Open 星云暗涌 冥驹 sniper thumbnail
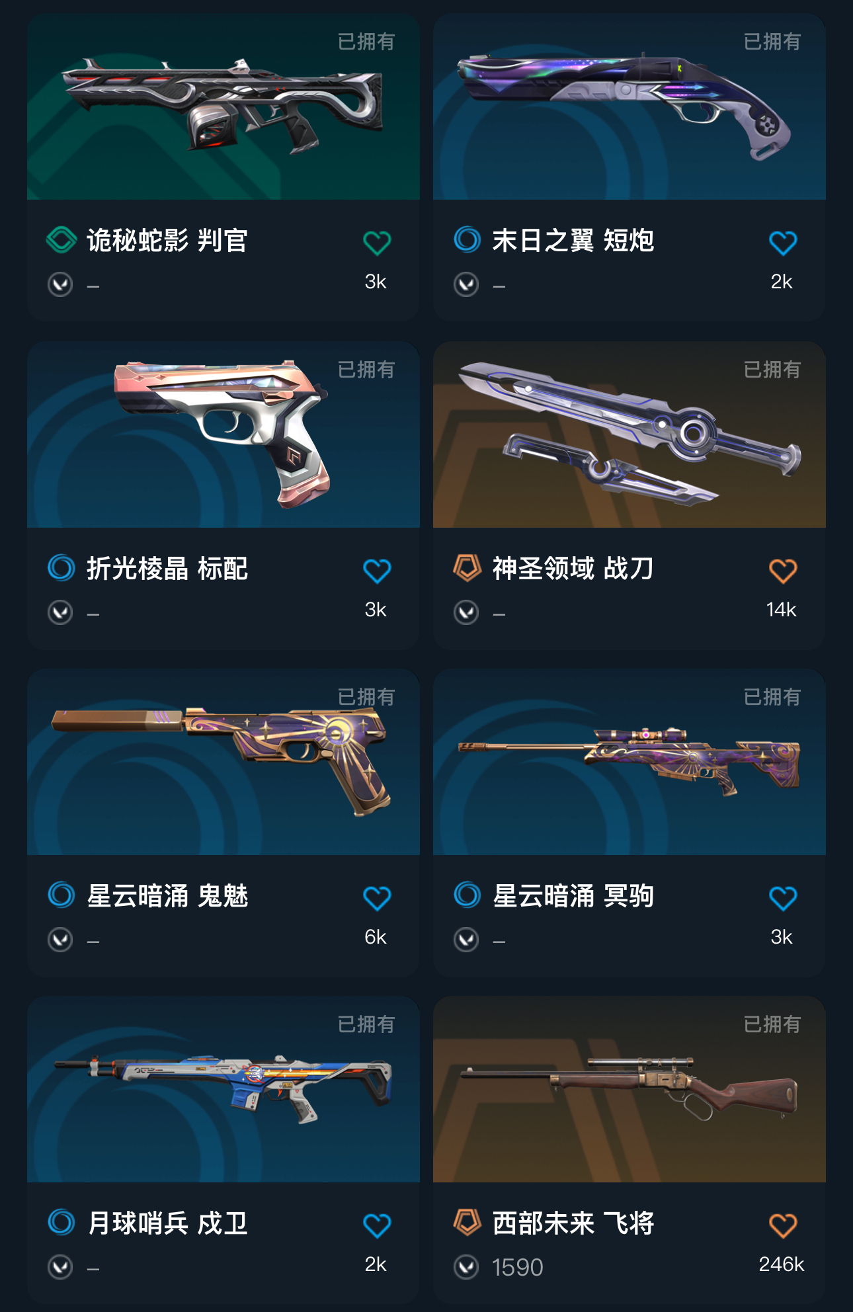 click(630, 762)
